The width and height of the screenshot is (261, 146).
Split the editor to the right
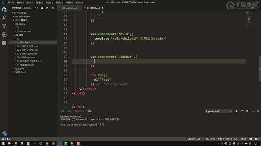pyautogui.click(x=253, y=8)
